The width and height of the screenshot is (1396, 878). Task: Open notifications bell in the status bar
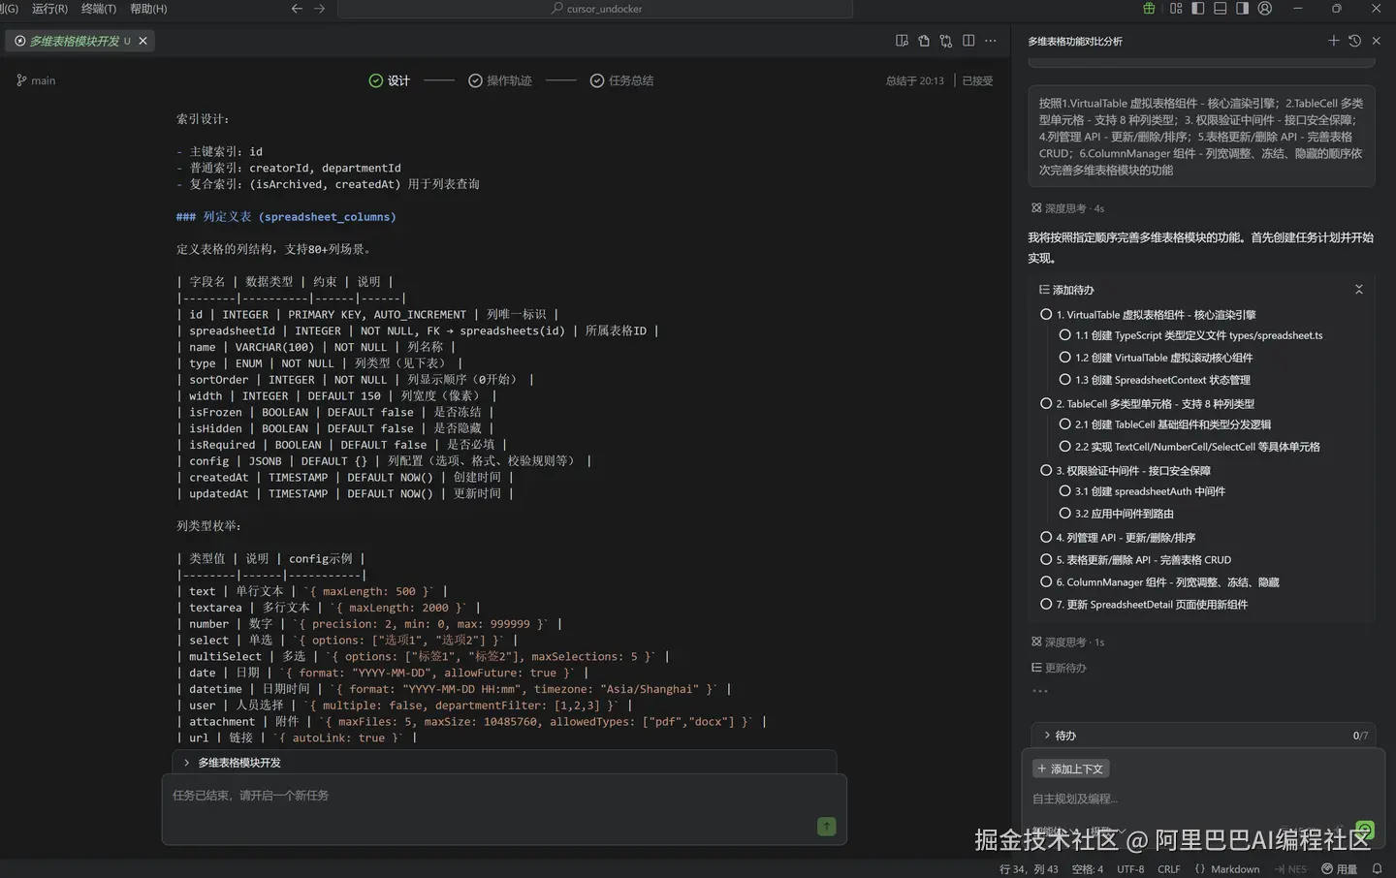pos(1377,869)
